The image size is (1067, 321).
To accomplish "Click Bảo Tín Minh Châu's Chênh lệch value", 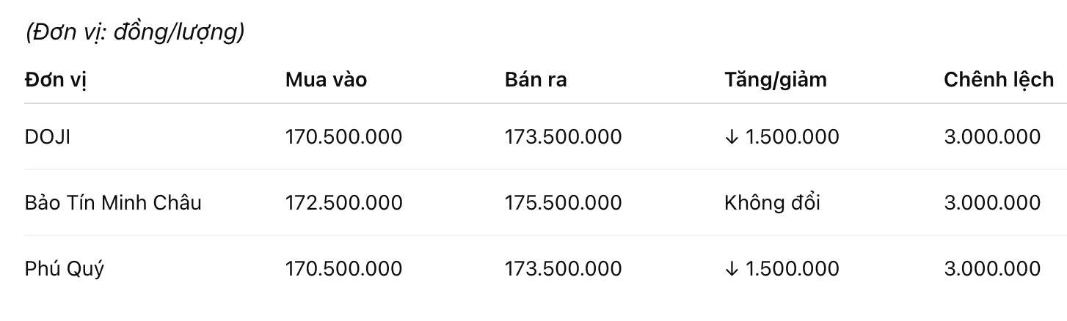I will pos(992,203).
